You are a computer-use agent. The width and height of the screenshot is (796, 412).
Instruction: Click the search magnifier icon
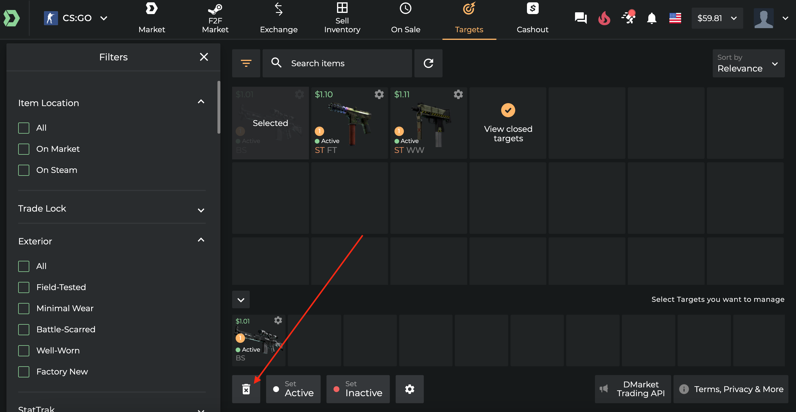276,63
